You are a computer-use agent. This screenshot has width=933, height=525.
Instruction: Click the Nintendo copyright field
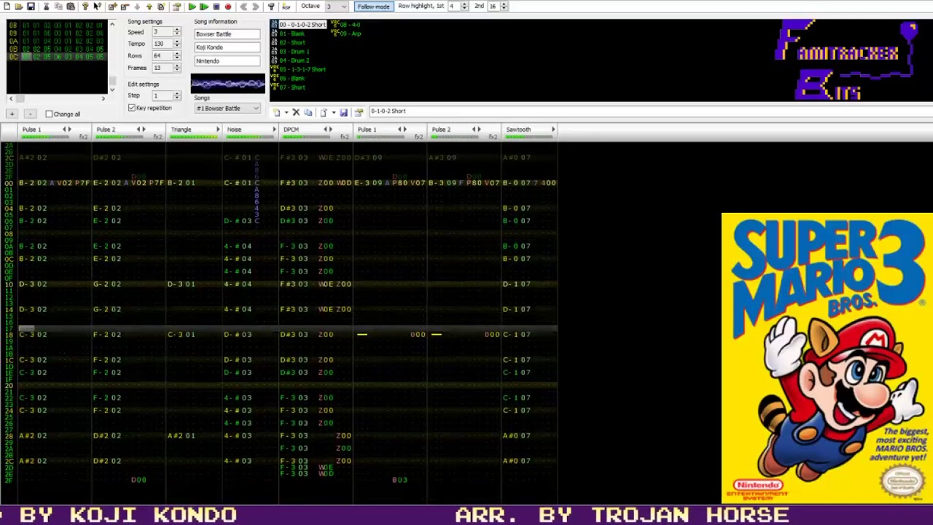(227, 61)
